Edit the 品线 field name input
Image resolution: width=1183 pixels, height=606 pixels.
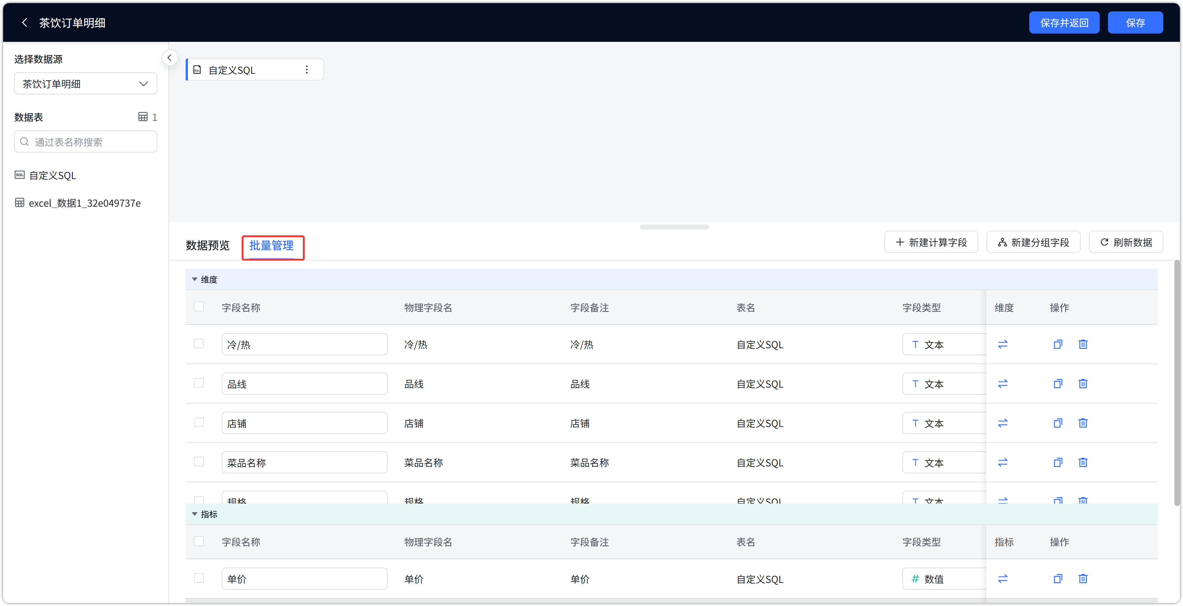[304, 384]
